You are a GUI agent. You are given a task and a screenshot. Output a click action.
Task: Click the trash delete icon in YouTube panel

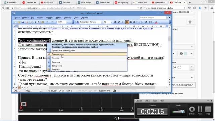pos(190,22)
